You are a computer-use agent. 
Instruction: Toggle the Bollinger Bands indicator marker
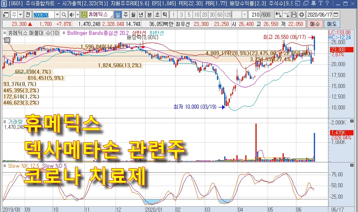tap(64, 33)
